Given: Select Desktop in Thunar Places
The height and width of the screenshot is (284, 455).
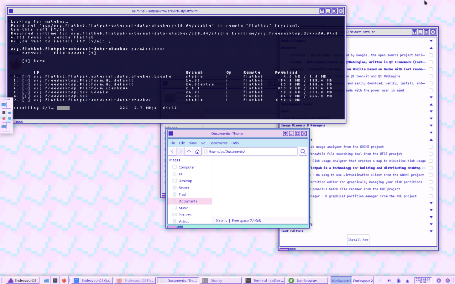Looking at the screenshot, I should click(190, 181).
